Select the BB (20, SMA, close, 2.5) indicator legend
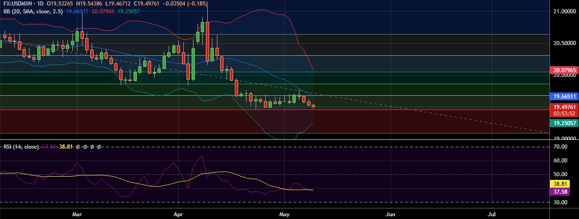This screenshot has width=579, height=219. 33,11
